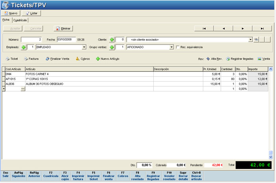Click Ctrl+B Buscar artículo shortcut
The height and width of the screenshot is (183, 276).
196,176
